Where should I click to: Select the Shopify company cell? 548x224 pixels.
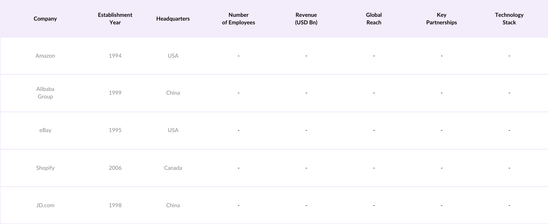[45, 168]
